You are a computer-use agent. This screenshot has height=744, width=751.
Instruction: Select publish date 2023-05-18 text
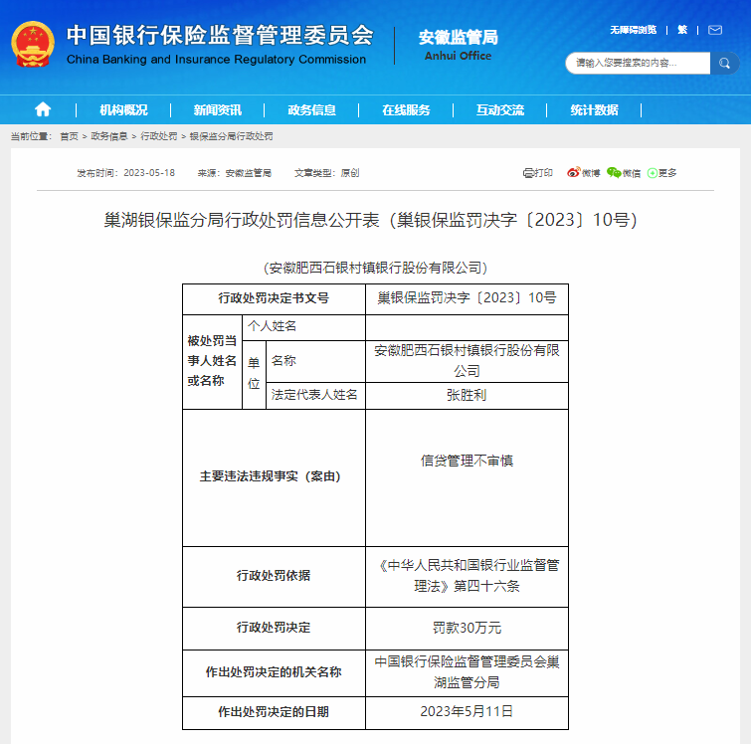click(149, 173)
